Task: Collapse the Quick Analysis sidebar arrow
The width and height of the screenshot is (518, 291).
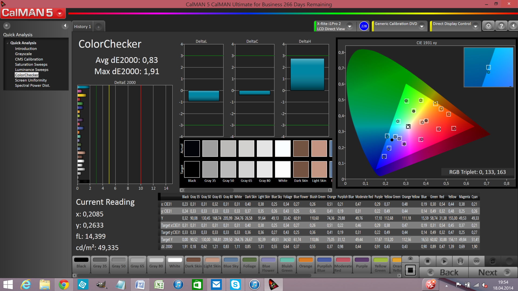Action: [x=65, y=26]
